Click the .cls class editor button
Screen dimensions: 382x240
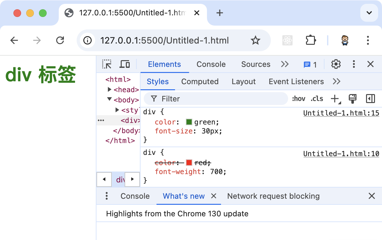tap(317, 99)
